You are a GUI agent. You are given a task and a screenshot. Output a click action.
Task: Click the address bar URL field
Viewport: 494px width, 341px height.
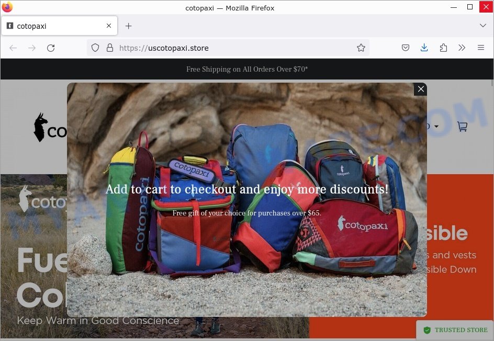tap(228, 48)
